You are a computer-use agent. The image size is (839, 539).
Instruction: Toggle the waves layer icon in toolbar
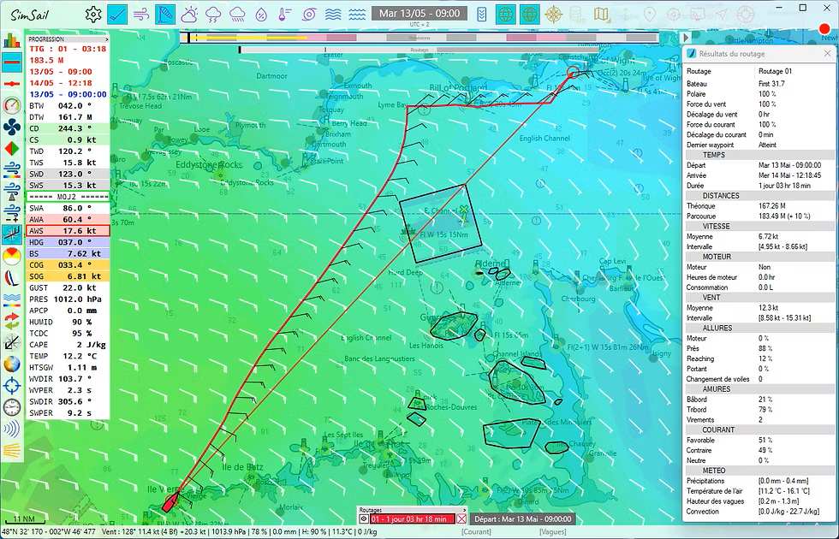point(333,14)
